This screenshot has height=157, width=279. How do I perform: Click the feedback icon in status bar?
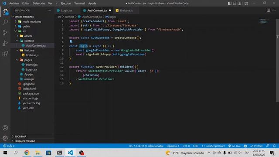[x=268, y=146]
